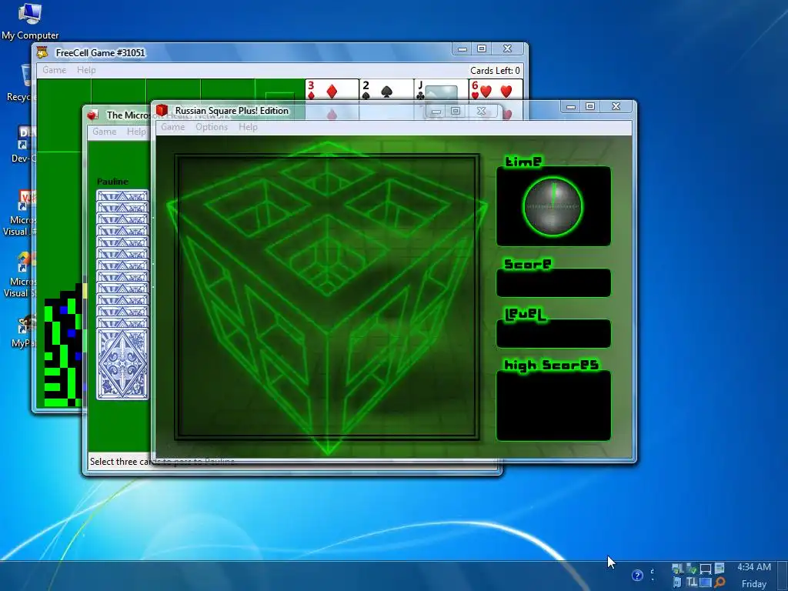Click the Russian Square red cube title icon
Viewport: 788px width, 591px height.
pos(162,110)
